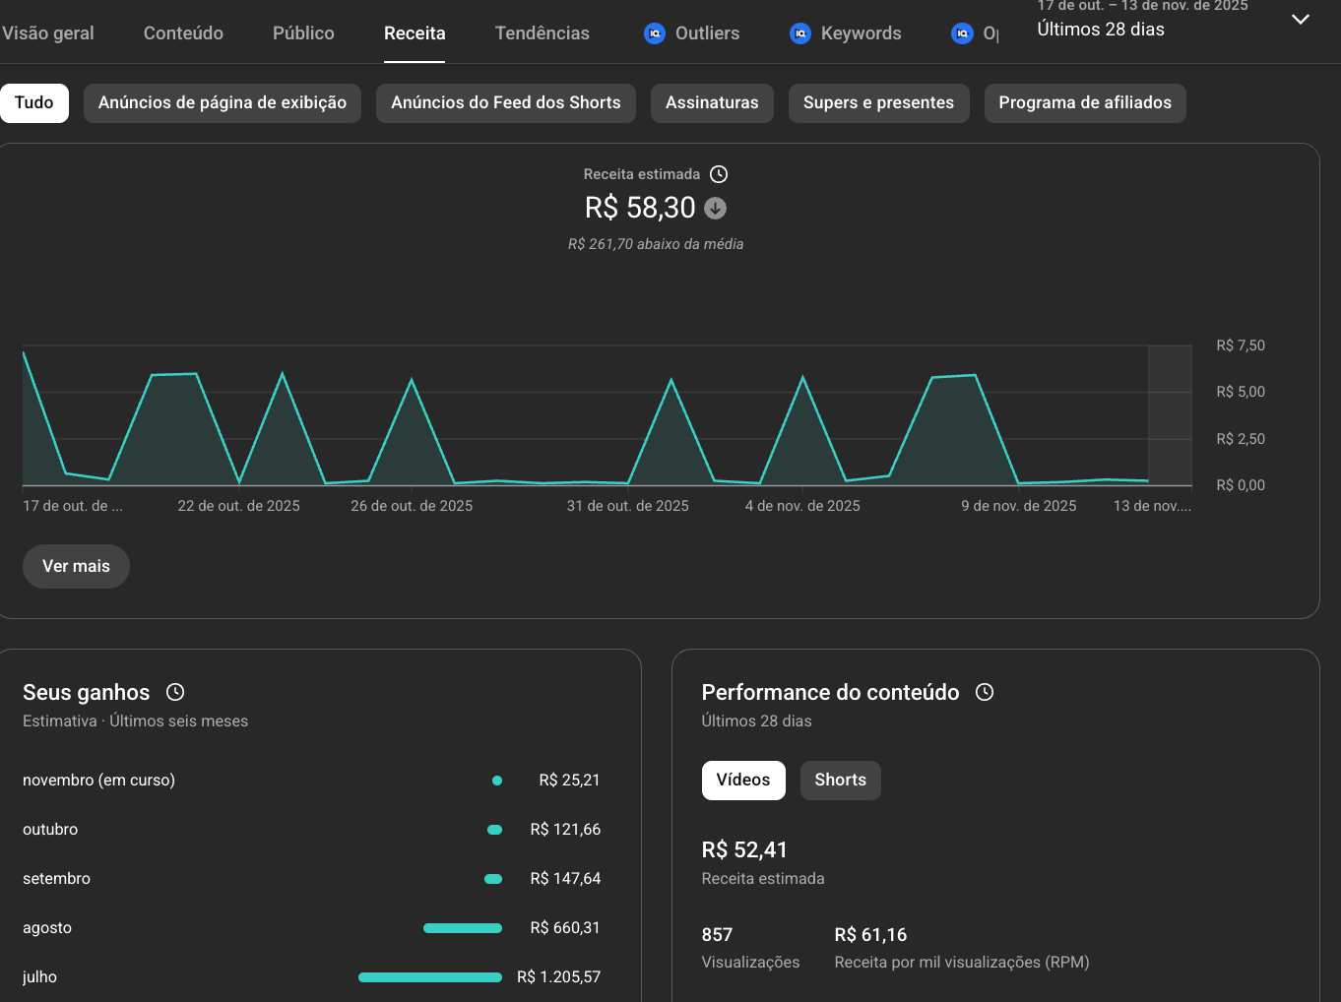Screen dimensions: 1341x1002
Task: Open the Público tab
Action: [x=303, y=33]
